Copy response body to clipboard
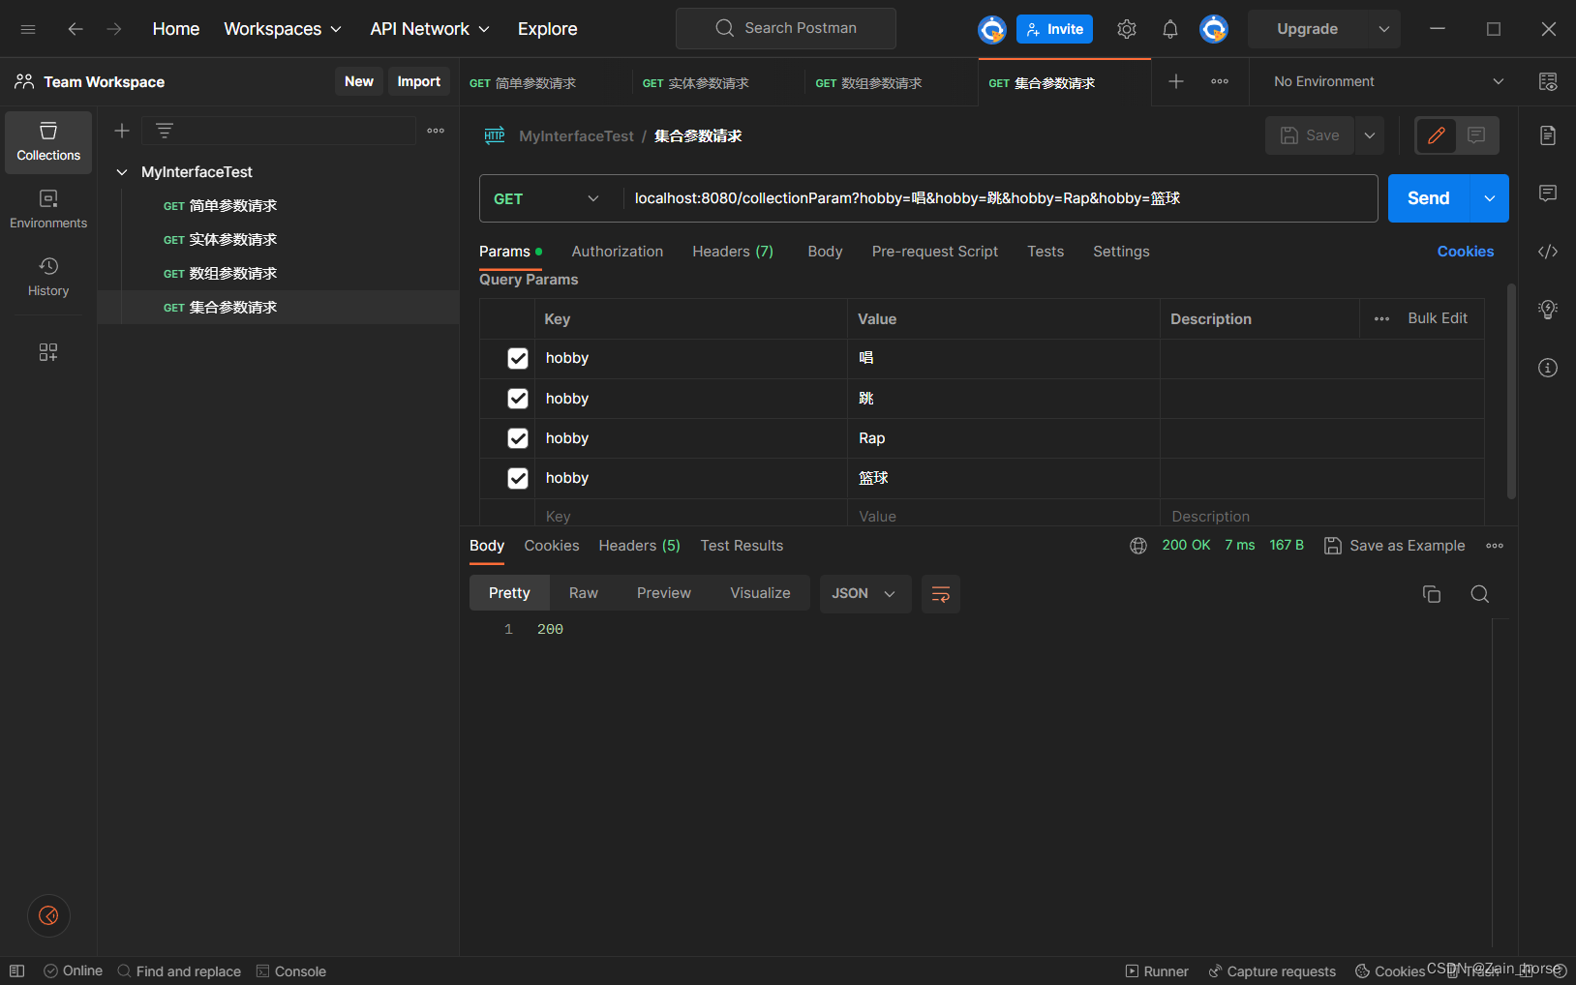1576x985 pixels. (1432, 594)
